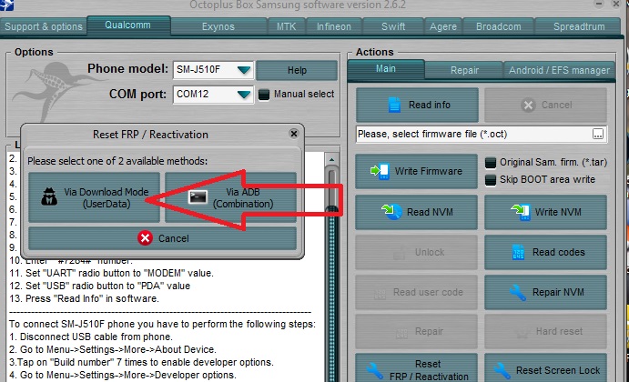Click the greyed Hard reset icon

pyautogui.click(x=522, y=332)
